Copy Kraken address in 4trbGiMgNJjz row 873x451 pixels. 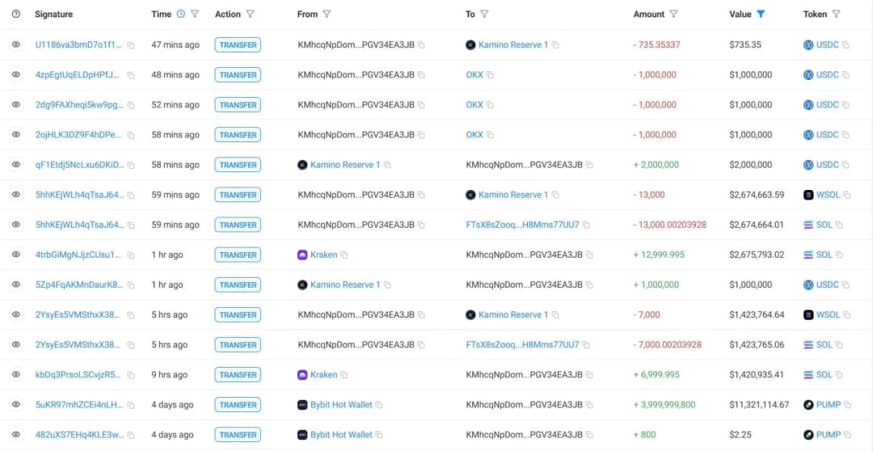pos(344,255)
